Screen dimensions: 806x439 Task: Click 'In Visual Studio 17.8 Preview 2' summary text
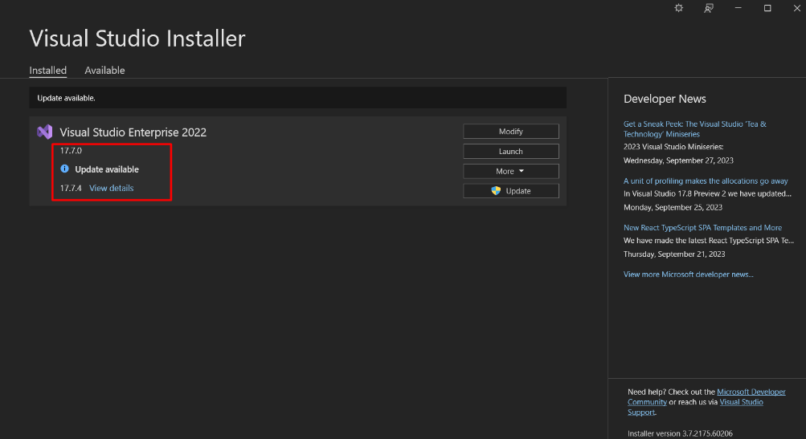point(707,193)
